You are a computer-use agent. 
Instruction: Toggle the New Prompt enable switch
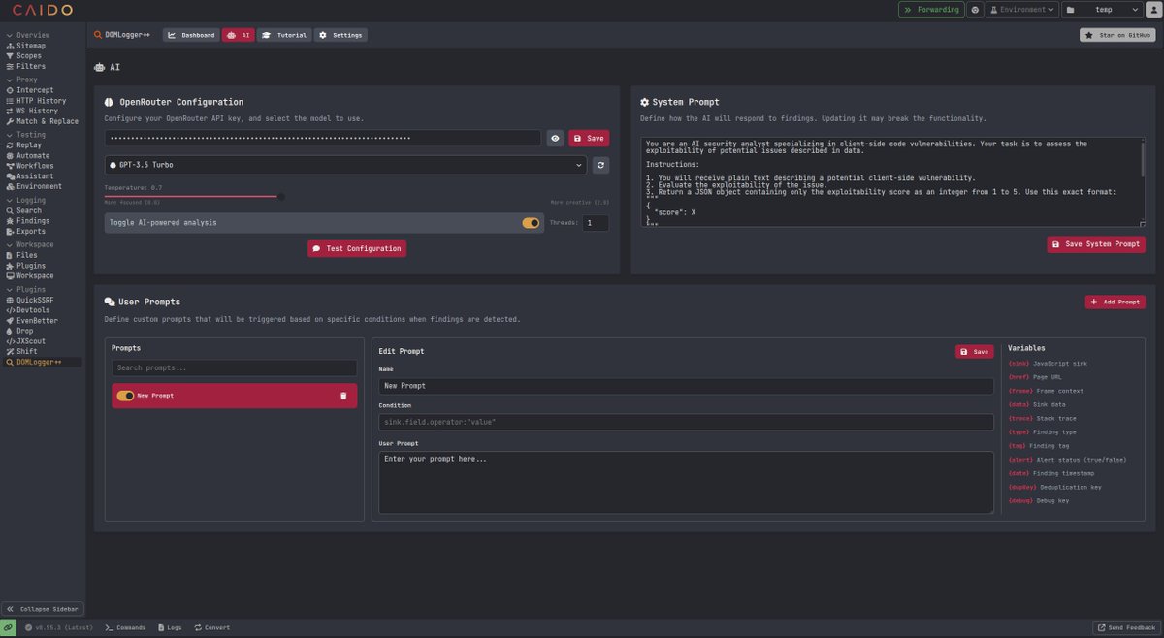[125, 396]
